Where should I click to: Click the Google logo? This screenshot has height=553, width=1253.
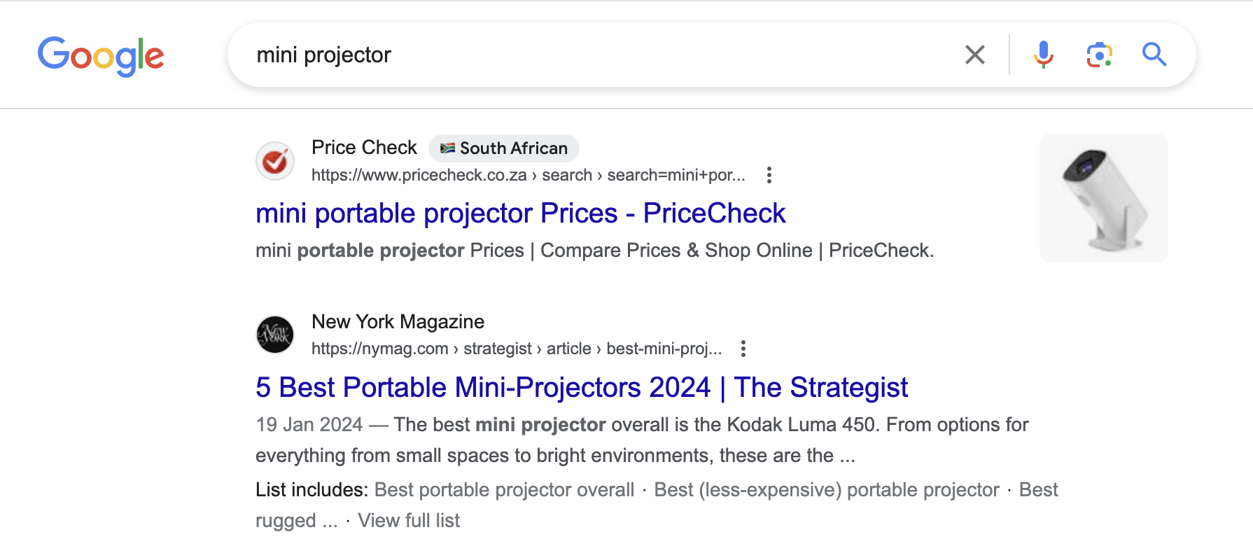click(101, 55)
